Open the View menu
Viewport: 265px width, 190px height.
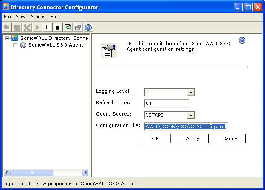click(20, 17)
